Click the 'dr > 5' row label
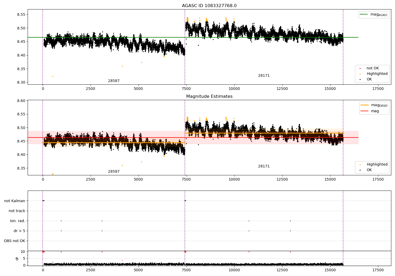 (19, 231)
